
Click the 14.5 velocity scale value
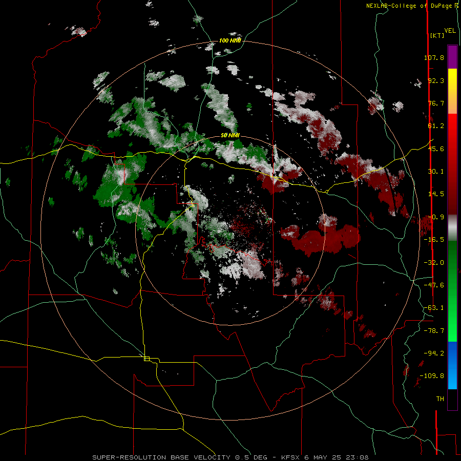[x=436, y=194]
